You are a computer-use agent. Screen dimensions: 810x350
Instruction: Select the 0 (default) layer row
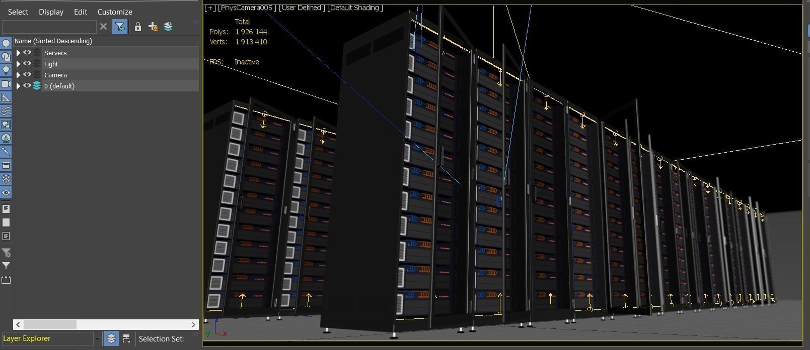106,86
